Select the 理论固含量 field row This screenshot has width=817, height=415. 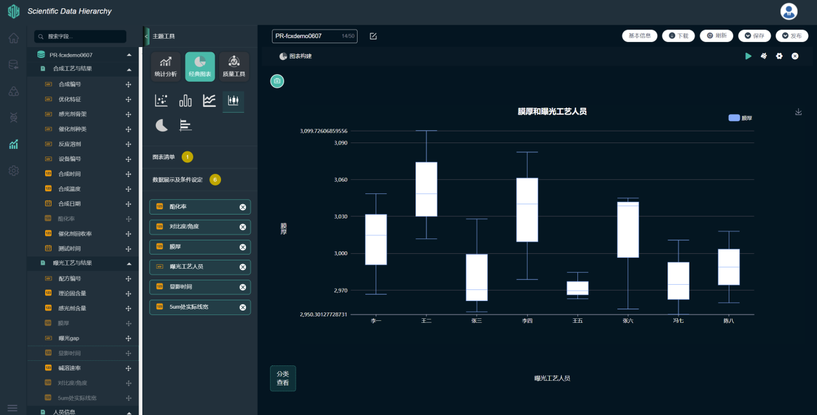point(83,293)
